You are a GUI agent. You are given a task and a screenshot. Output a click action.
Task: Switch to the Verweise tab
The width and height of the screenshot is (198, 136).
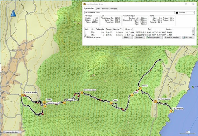113,8
